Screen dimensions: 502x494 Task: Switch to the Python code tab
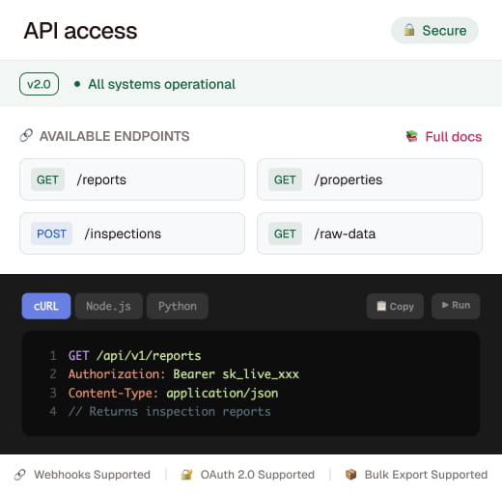point(178,306)
